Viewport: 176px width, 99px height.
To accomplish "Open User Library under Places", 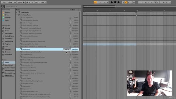I will pos(9,65).
